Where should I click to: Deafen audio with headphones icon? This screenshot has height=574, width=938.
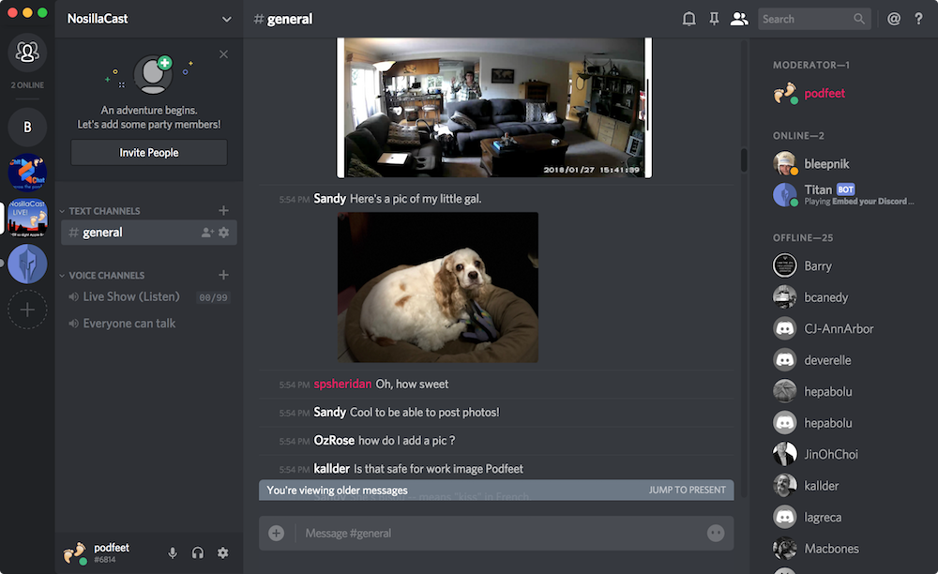click(198, 553)
